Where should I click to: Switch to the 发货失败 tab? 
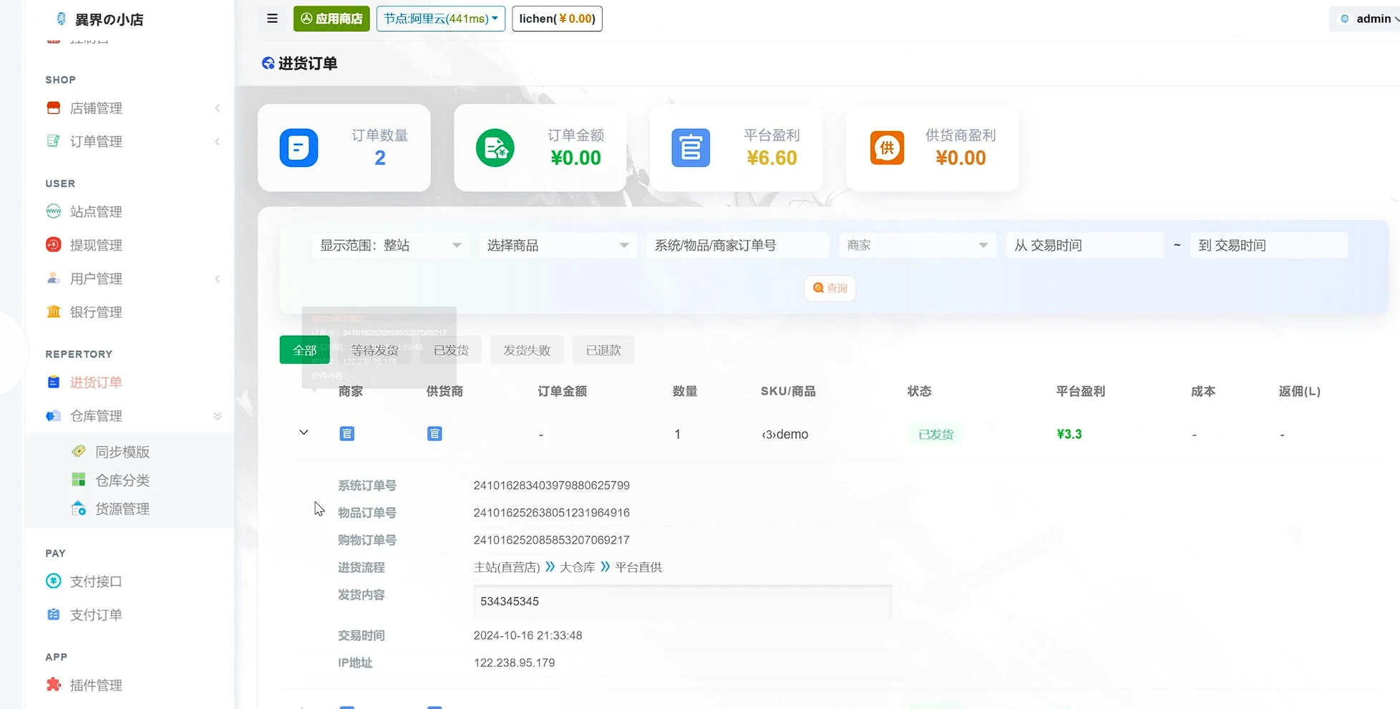[527, 350]
